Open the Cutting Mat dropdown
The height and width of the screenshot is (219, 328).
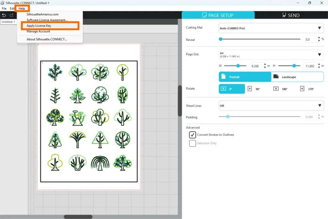(271, 28)
